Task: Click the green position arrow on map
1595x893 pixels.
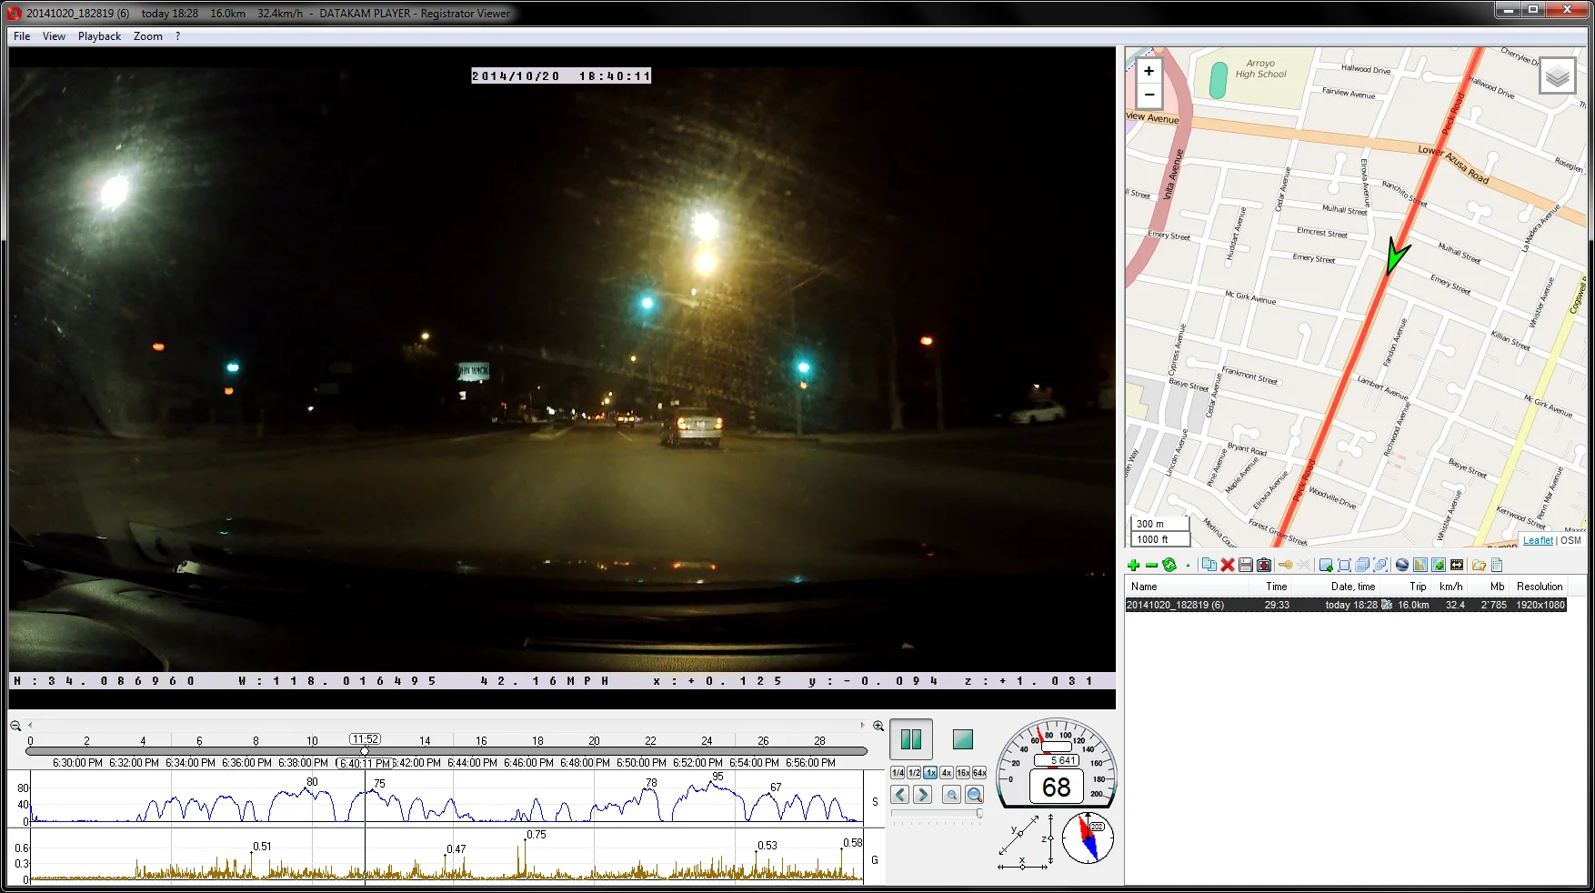Action: coord(1396,255)
